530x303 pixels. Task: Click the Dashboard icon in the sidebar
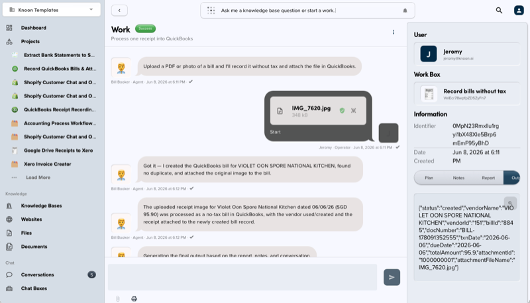9,28
